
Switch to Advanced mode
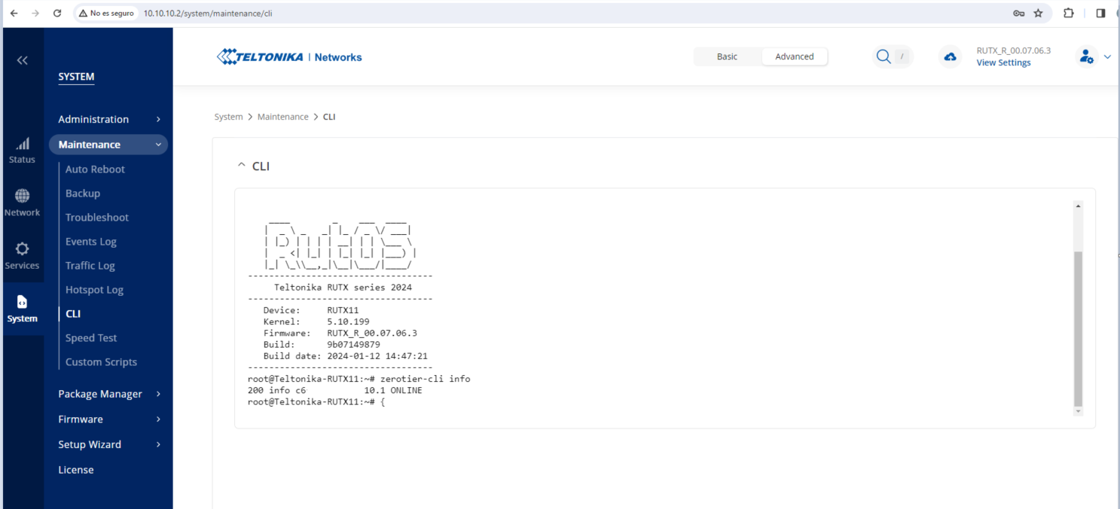(x=795, y=56)
